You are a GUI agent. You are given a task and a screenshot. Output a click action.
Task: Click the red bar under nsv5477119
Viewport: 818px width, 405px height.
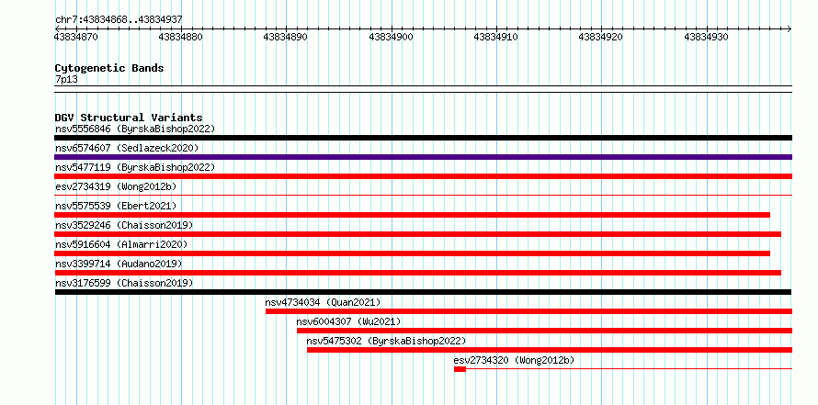coord(423,176)
